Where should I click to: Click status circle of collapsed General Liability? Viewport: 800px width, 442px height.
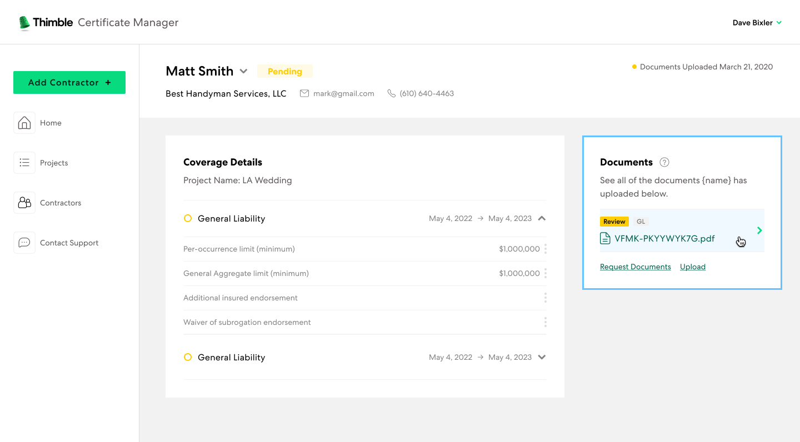[188, 358]
